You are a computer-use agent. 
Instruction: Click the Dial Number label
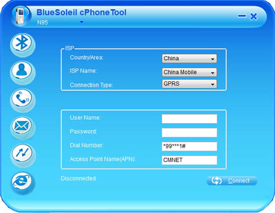(x=87, y=145)
